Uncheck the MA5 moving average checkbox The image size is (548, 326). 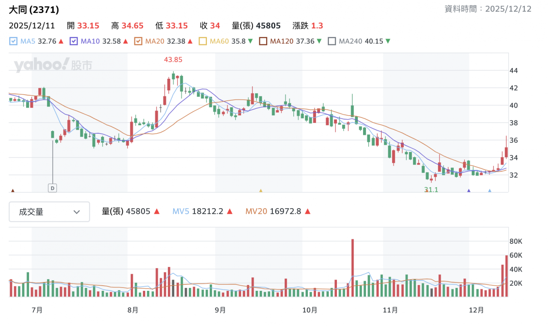[13, 42]
